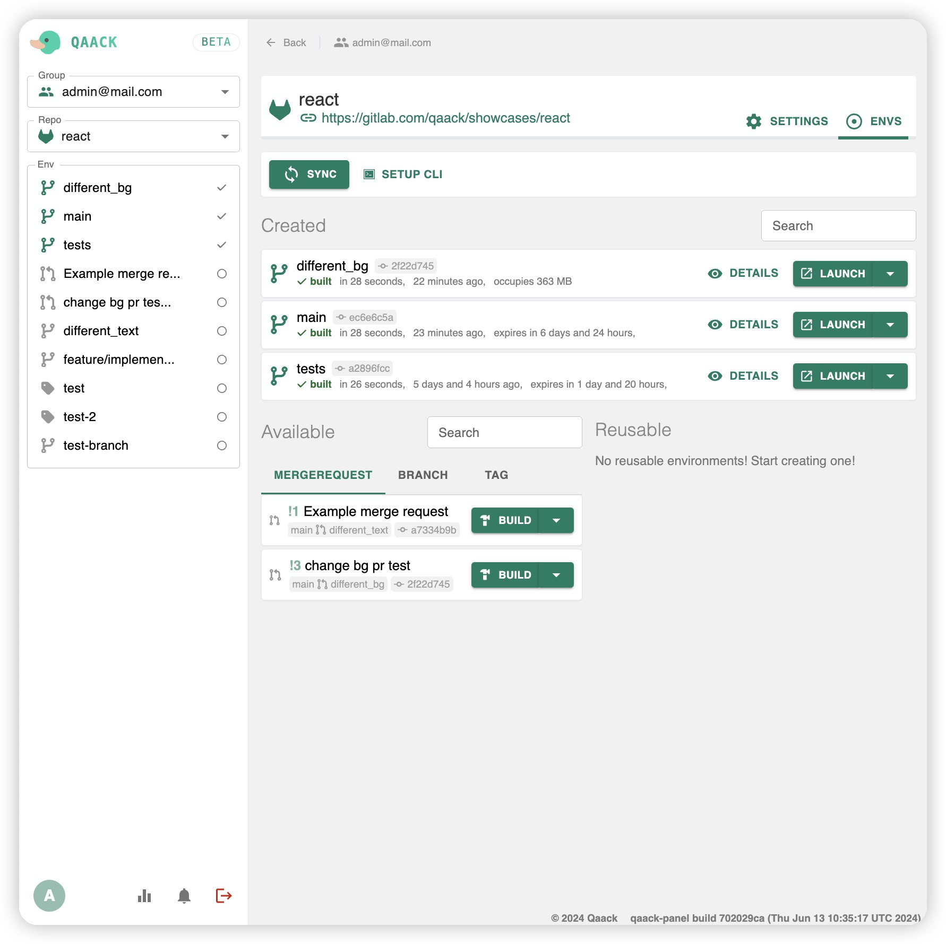This screenshot has height=944, width=946.
Task: View DETAILS for different_bg environment
Action: (x=743, y=273)
